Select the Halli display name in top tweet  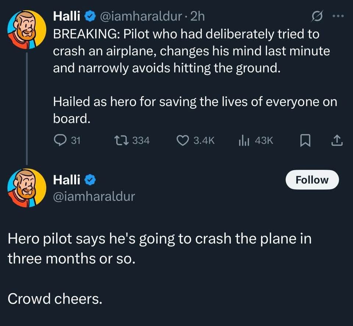[x=67, y=16]
